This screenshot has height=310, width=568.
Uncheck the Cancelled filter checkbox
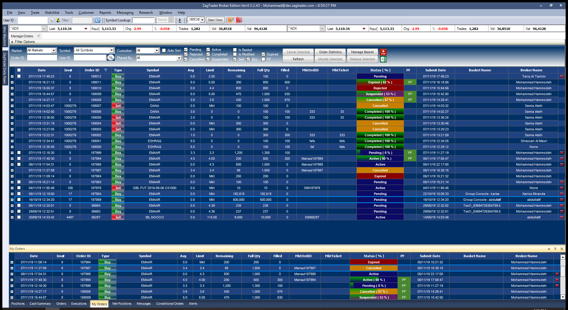186,59
